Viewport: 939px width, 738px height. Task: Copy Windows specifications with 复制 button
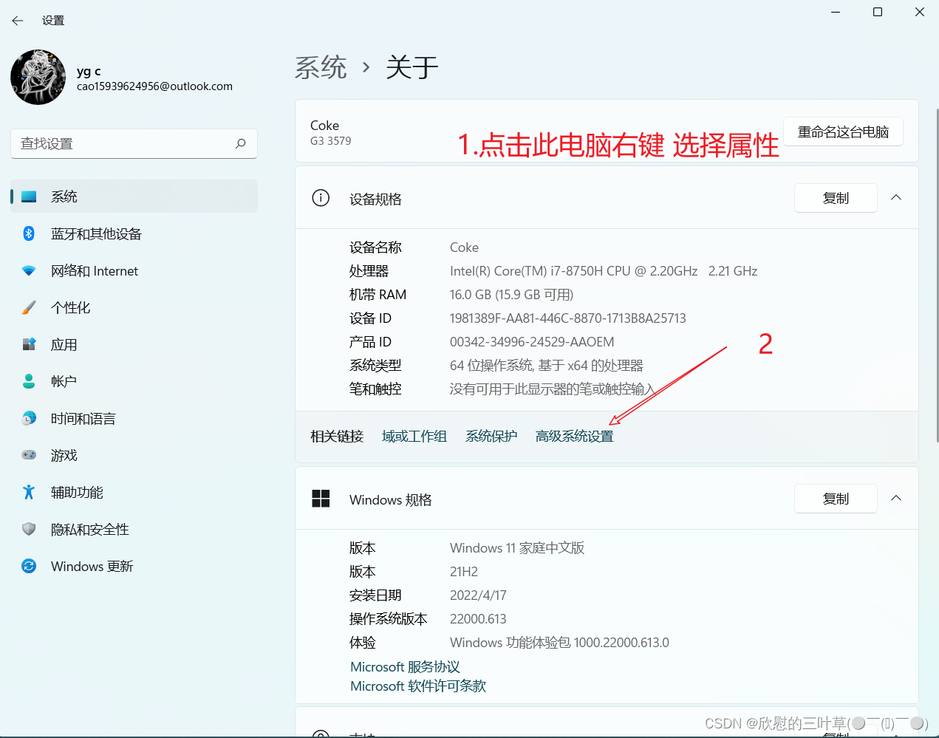(836, 499)
